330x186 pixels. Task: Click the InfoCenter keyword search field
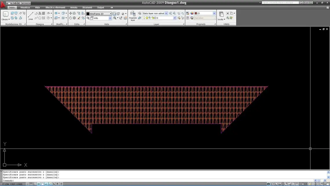point(280,3)
